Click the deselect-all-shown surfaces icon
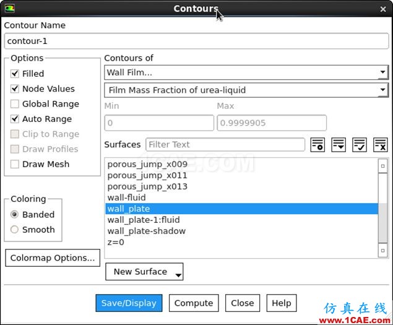Screen dimensions: 393x325 point(381,145)
